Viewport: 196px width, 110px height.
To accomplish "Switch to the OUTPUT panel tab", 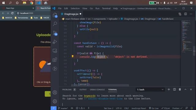I will coord(83,90).
